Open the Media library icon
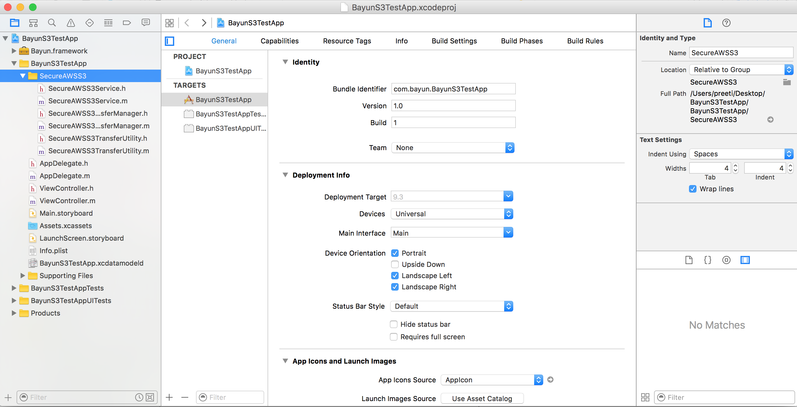The height and width of the screenshot is (407, 797). pyautogui.click(x=745, y=260)
